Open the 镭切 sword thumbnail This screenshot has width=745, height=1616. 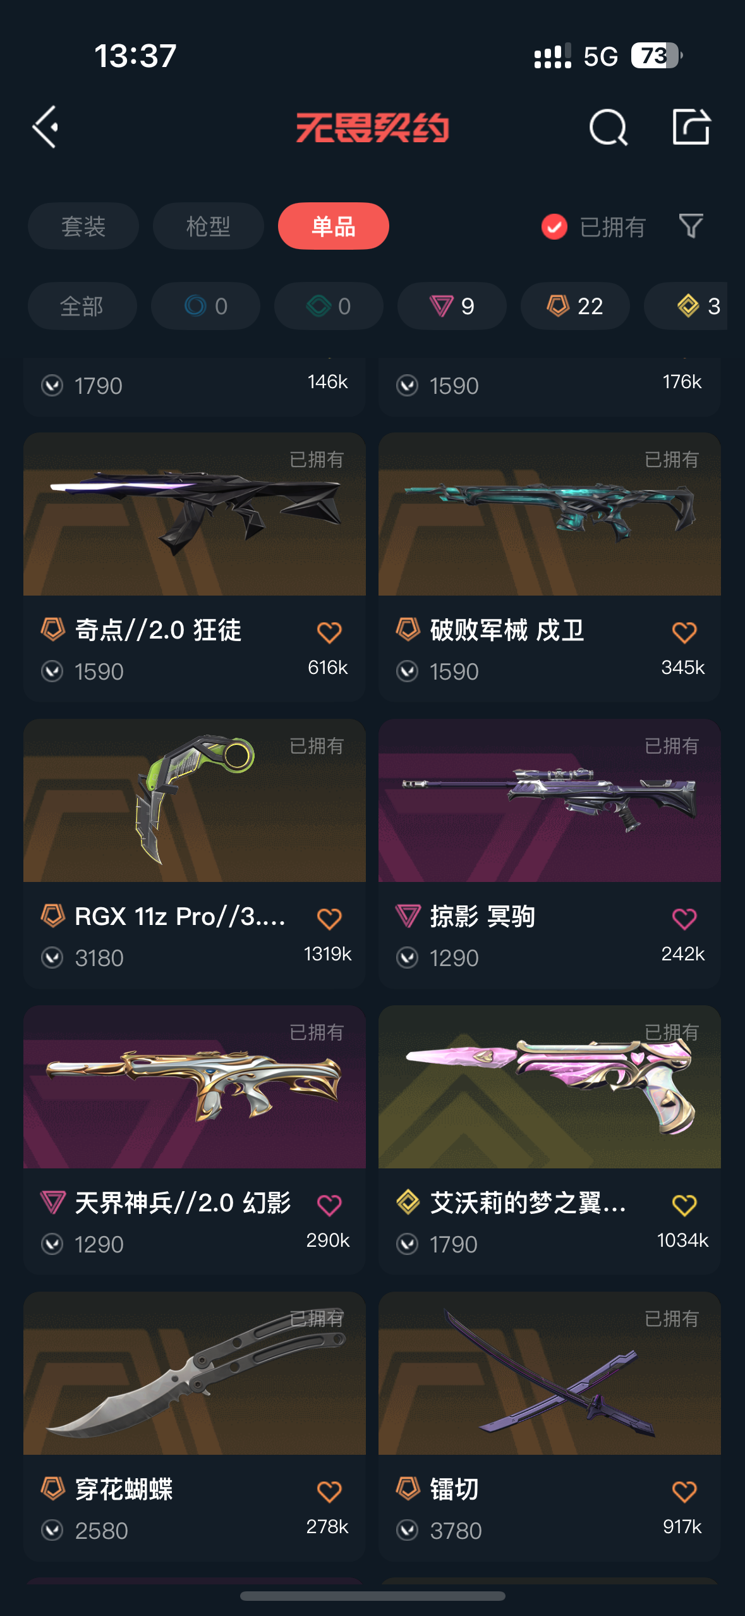[550, 1373]
